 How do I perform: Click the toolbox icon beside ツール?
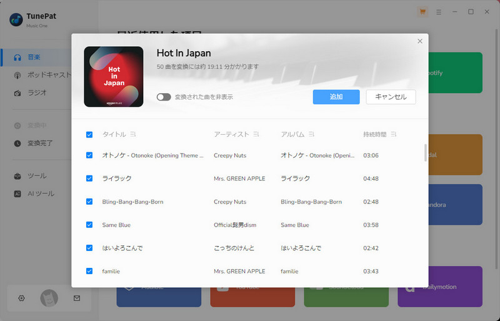coord(17,176)
